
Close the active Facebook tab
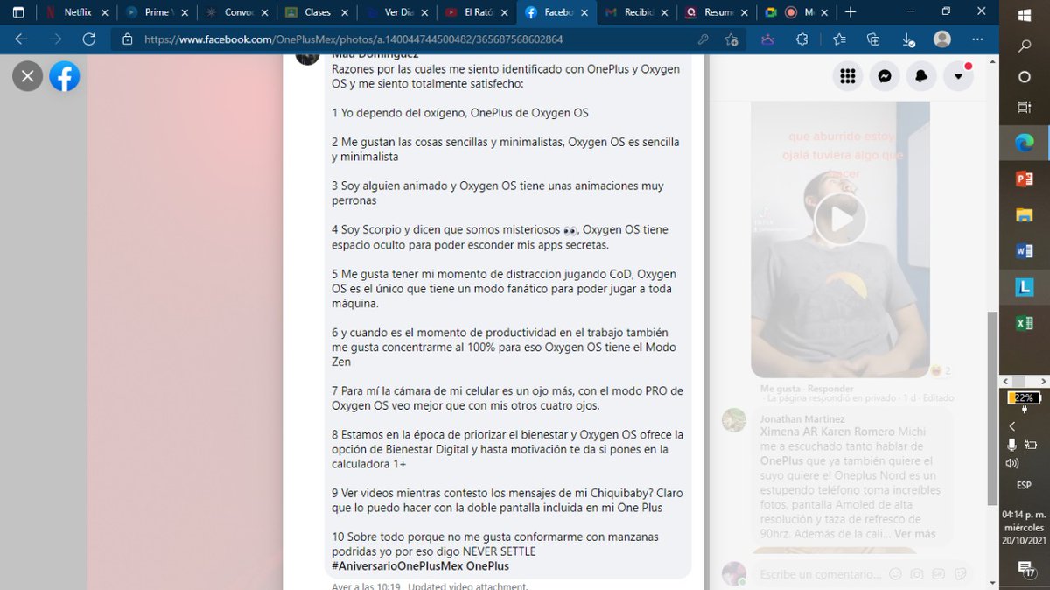pos(584,12)
